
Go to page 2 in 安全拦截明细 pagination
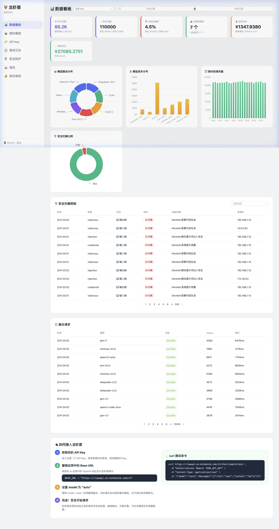150,304
